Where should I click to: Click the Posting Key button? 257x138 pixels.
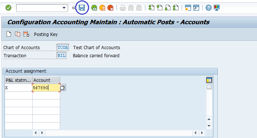pos(46,34)
